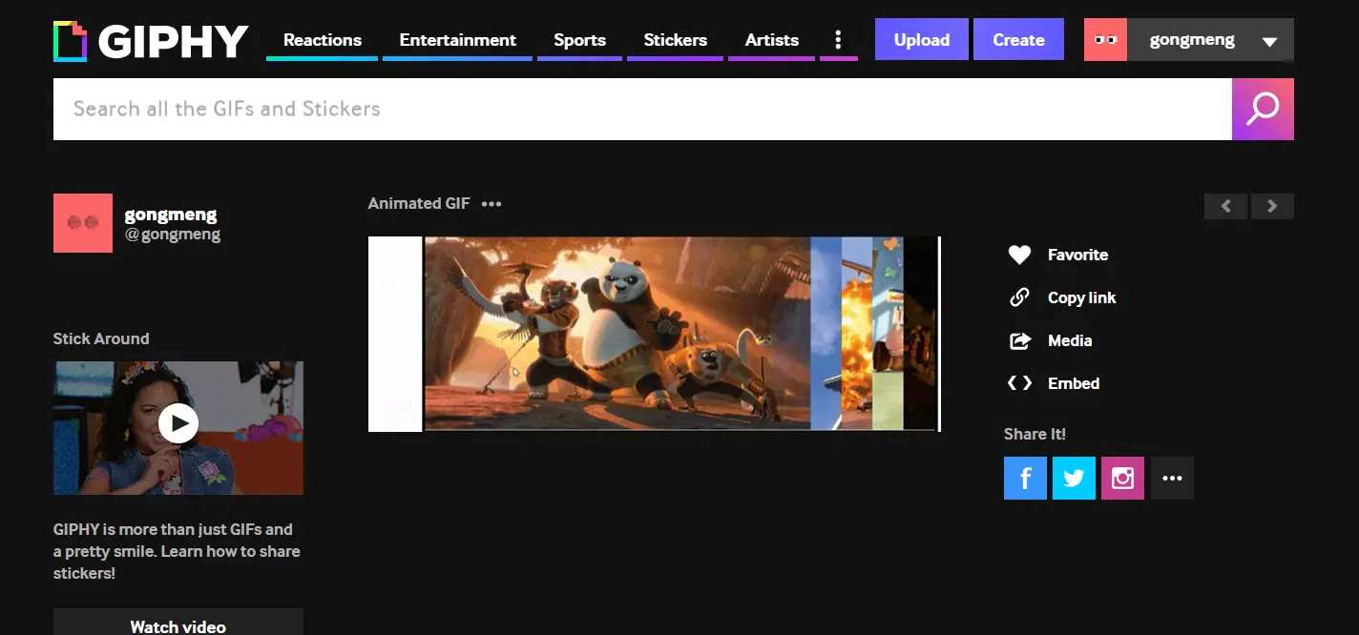Go to Sports category
Screen dimensions: 1359x635
click(580, 40)
